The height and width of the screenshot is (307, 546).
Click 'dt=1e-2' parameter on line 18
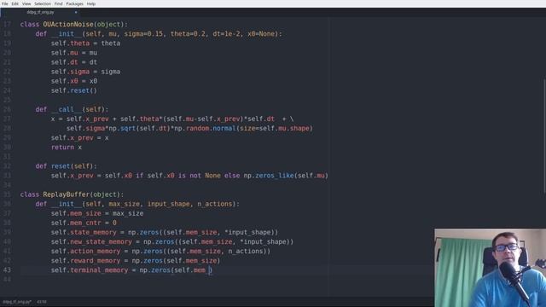226,34
